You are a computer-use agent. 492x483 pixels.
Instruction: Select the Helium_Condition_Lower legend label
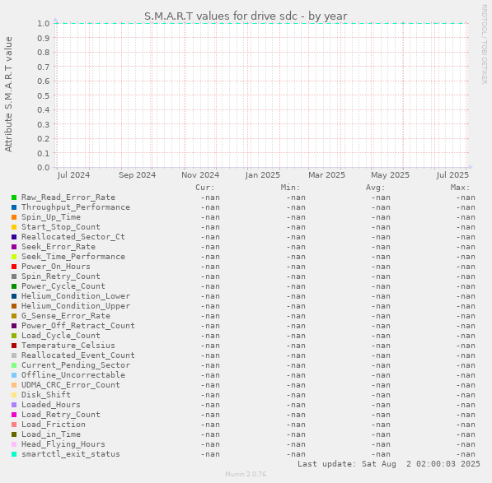pyautogui.click(x=76, y=296)
